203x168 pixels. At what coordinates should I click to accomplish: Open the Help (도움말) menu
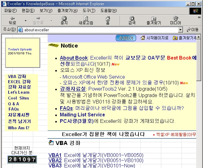coord(109,10)
